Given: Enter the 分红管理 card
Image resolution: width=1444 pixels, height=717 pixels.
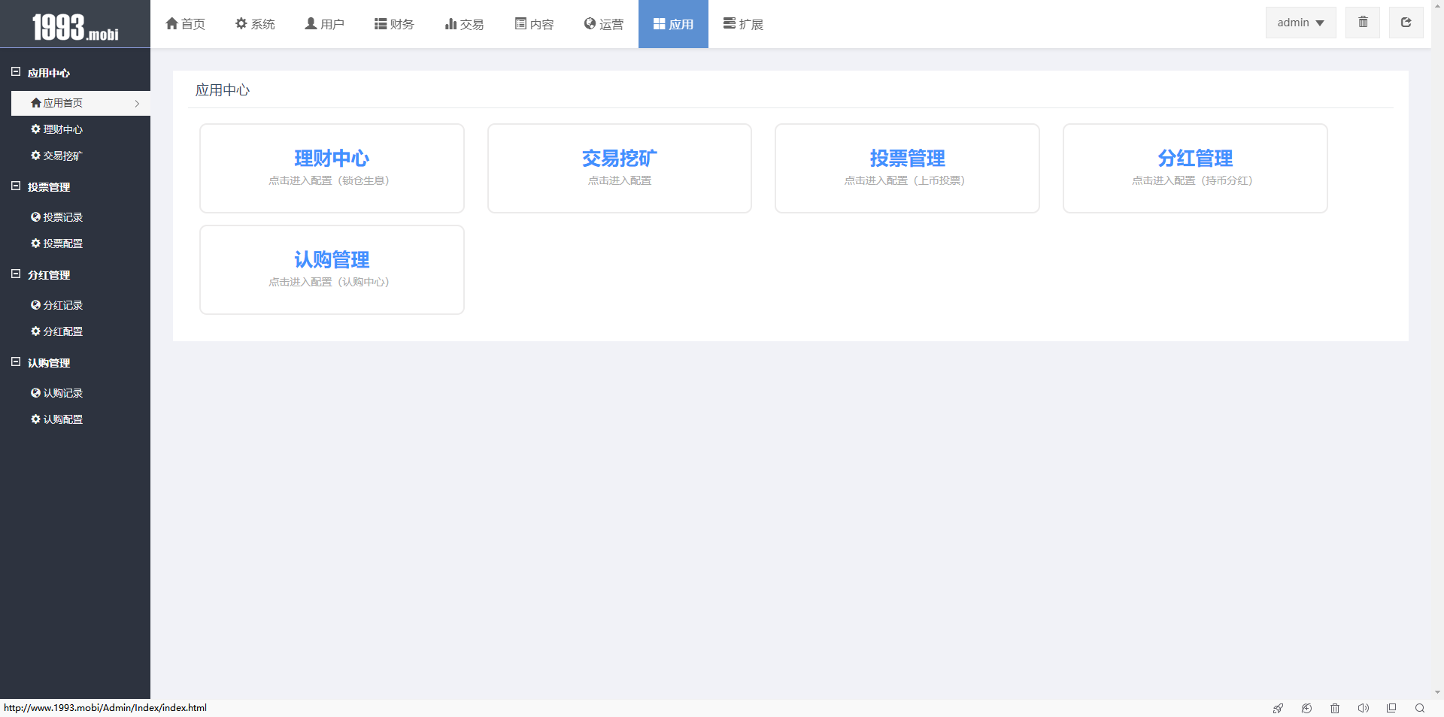Looking at the screenshot, I should click(1194, 168).
